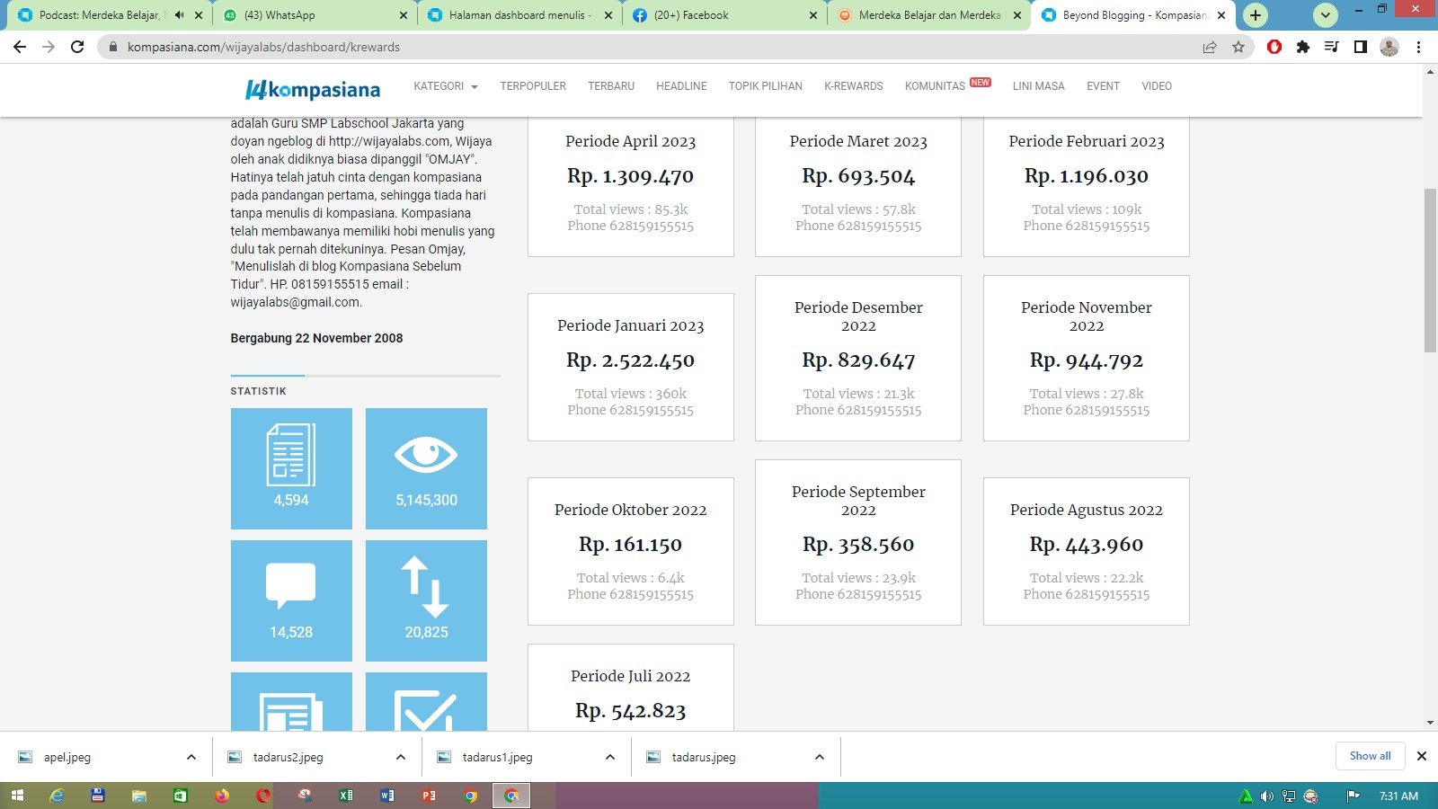
Task: Click the eye icon views statistic tile
Action: (x=426, y=468)
